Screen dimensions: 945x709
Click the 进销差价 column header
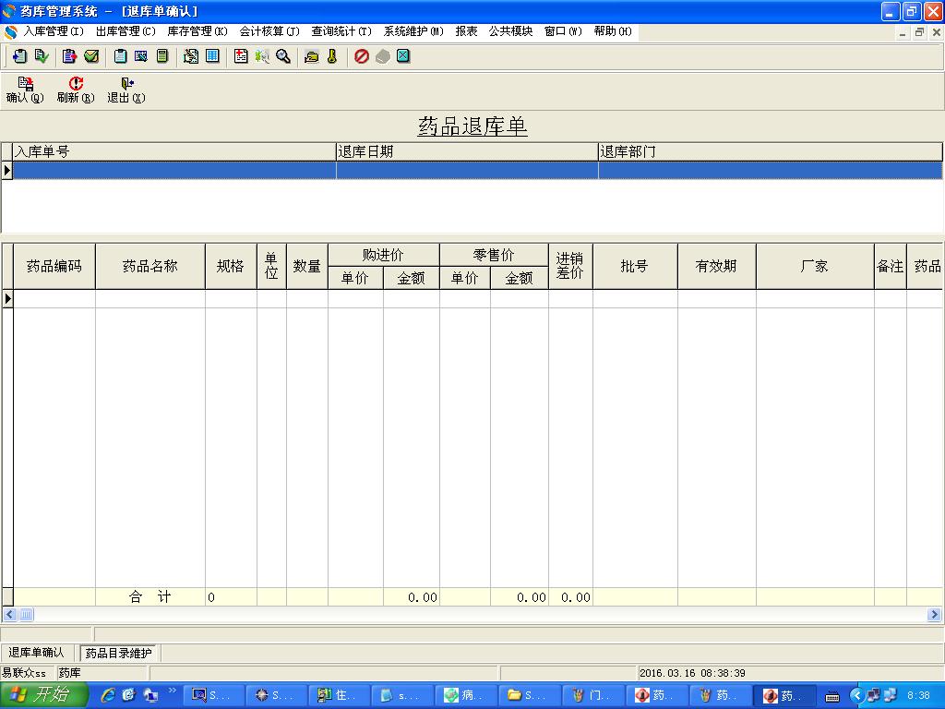pos(570,267)
